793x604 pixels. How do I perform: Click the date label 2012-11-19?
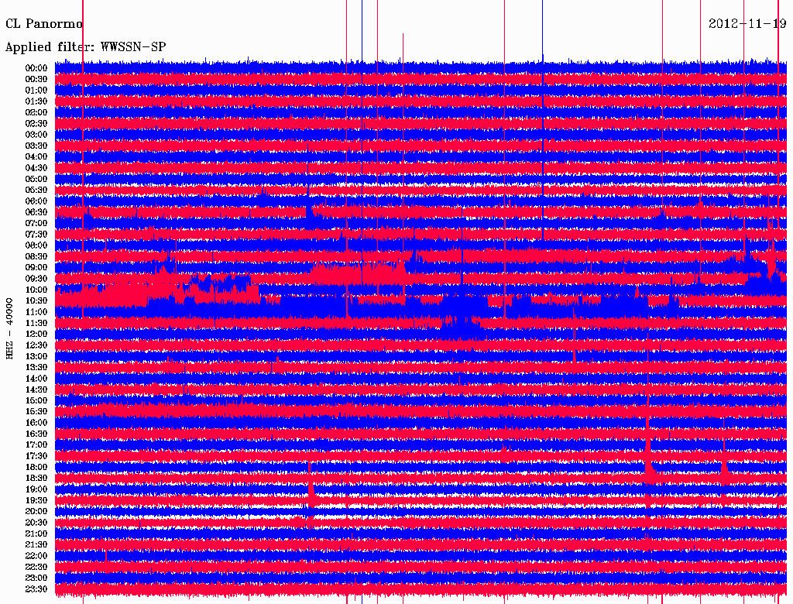click(747, 24)
